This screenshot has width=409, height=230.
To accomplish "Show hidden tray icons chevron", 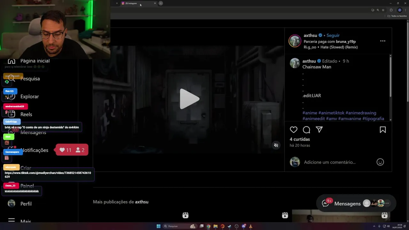I will tap(375, 226).
